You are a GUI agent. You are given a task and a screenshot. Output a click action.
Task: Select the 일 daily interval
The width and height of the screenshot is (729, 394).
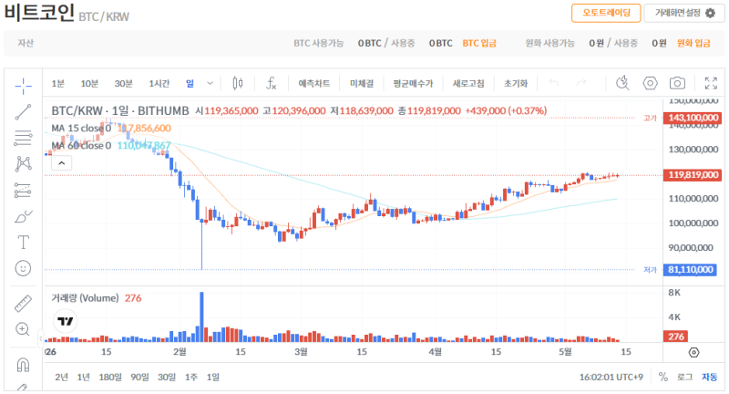click(x=190, y=83)
